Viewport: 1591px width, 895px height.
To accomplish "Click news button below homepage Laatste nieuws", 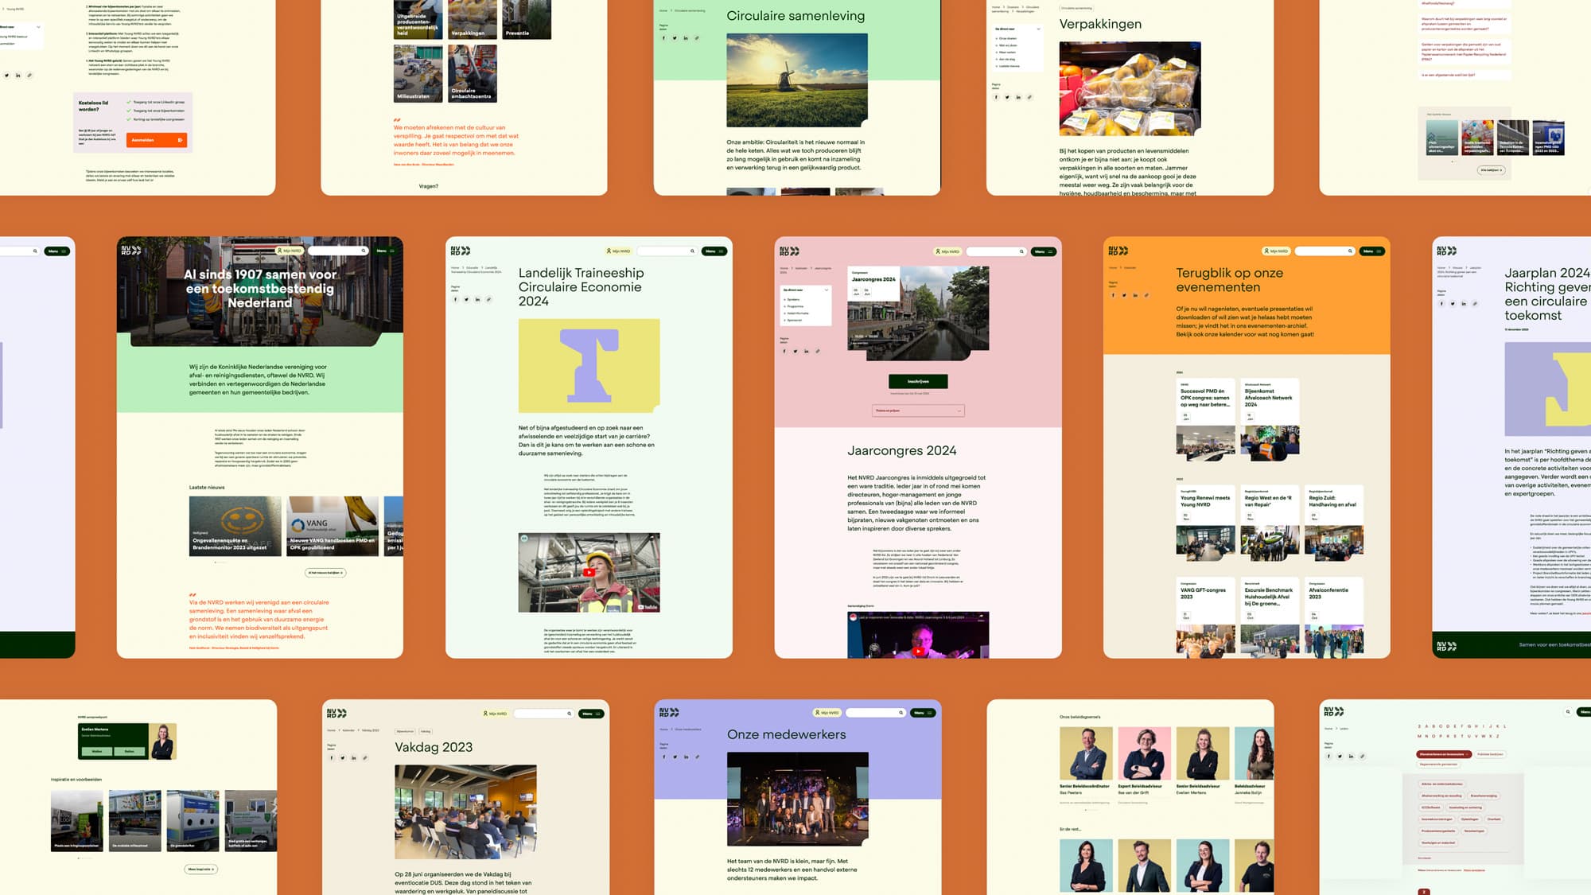I will click(325, 573).
